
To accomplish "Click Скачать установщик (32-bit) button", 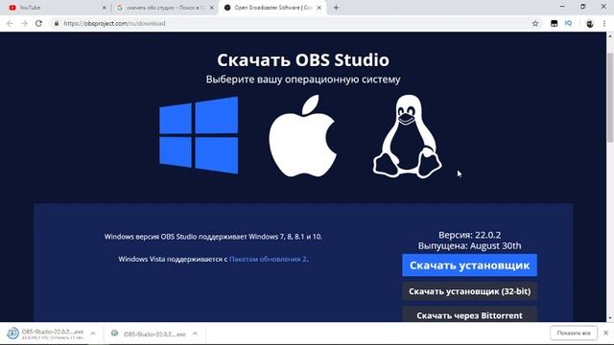I will click(x=469, y=291).
